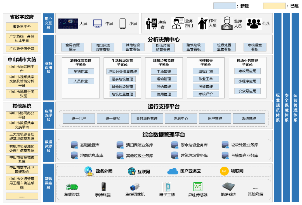302x205 pixels.
Task: Open the inspection plan (巡检计划) module
Action: (206, 71)
